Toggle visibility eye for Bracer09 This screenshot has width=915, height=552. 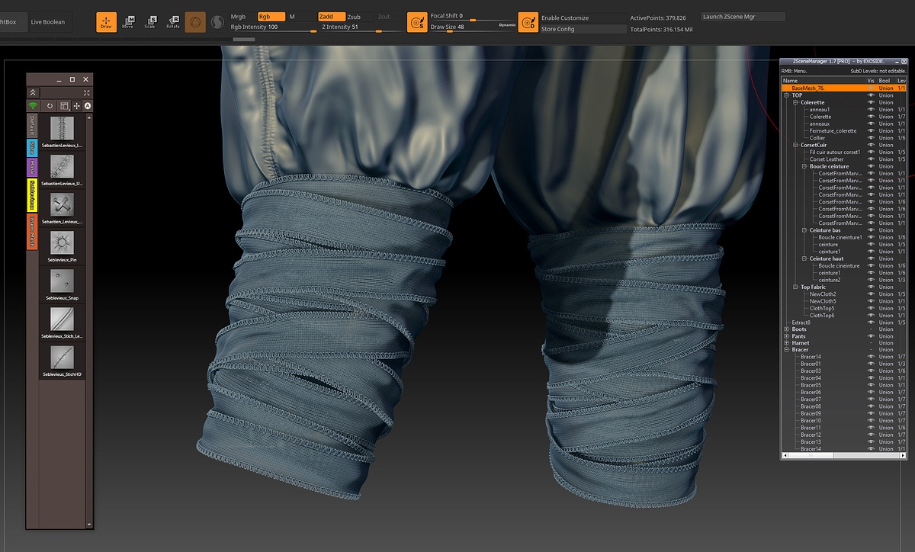871,413
